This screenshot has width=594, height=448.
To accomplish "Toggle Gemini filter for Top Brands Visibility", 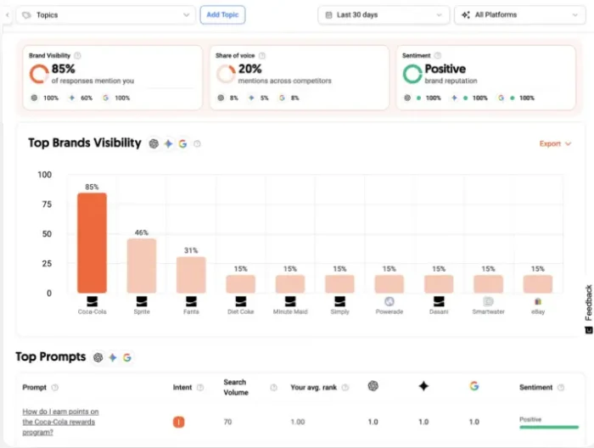I will (x=169, y=144).
